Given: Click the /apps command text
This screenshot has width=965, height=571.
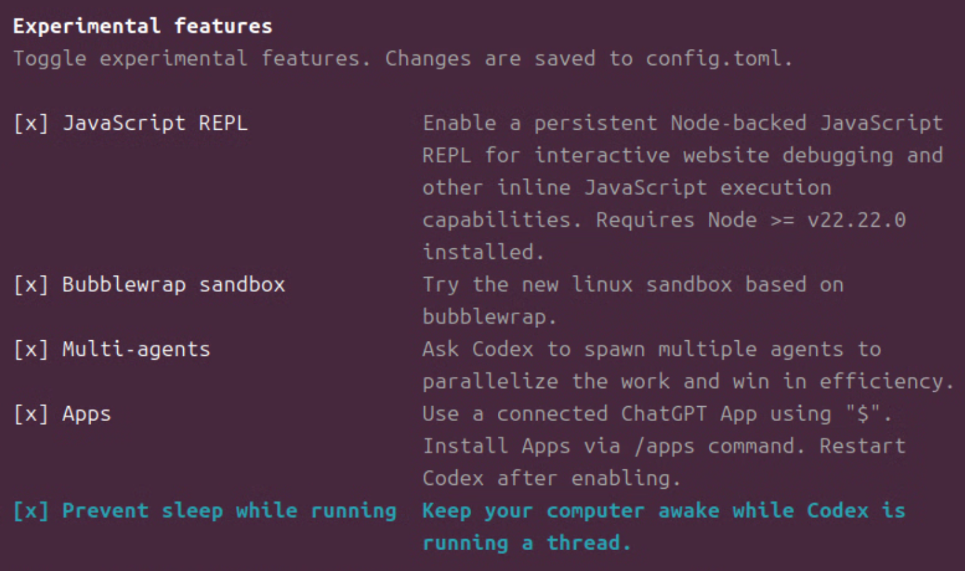Looking at the screenshot, I should point(665,447).
